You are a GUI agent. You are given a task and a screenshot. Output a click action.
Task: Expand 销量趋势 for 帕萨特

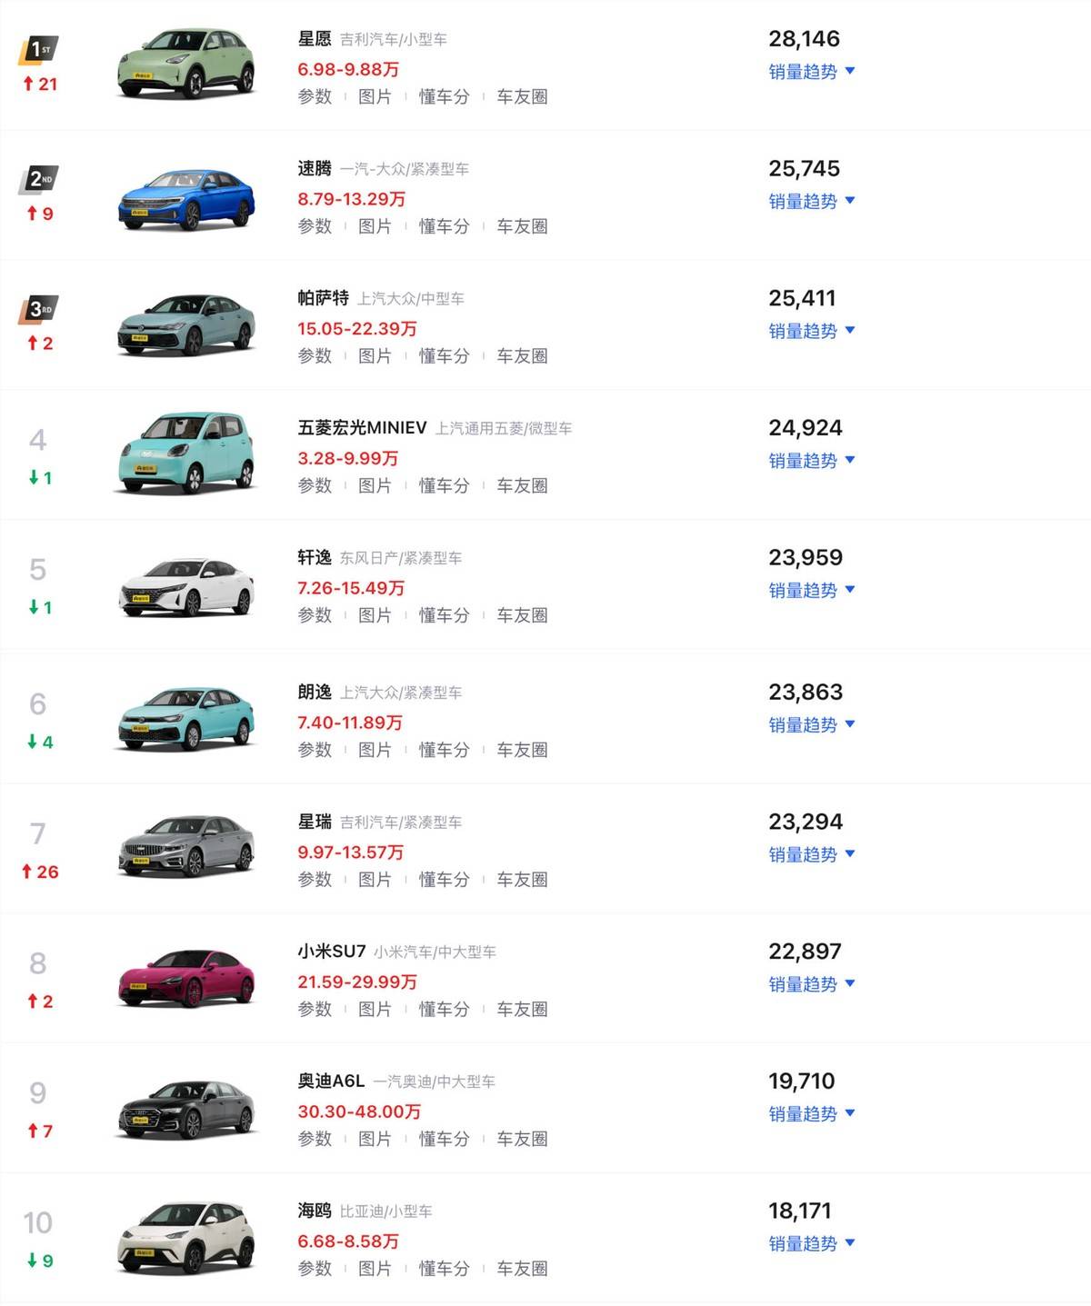point(811,331)
